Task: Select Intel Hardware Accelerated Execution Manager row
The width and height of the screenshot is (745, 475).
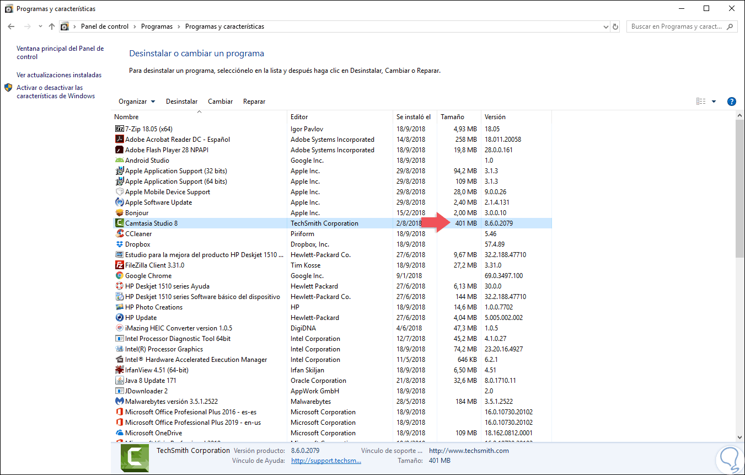Action: click(x=332, y=360)
